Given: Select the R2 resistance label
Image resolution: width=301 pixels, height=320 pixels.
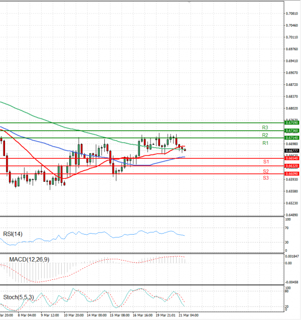Looking at the screenshot, I should (x=265, y=135).
